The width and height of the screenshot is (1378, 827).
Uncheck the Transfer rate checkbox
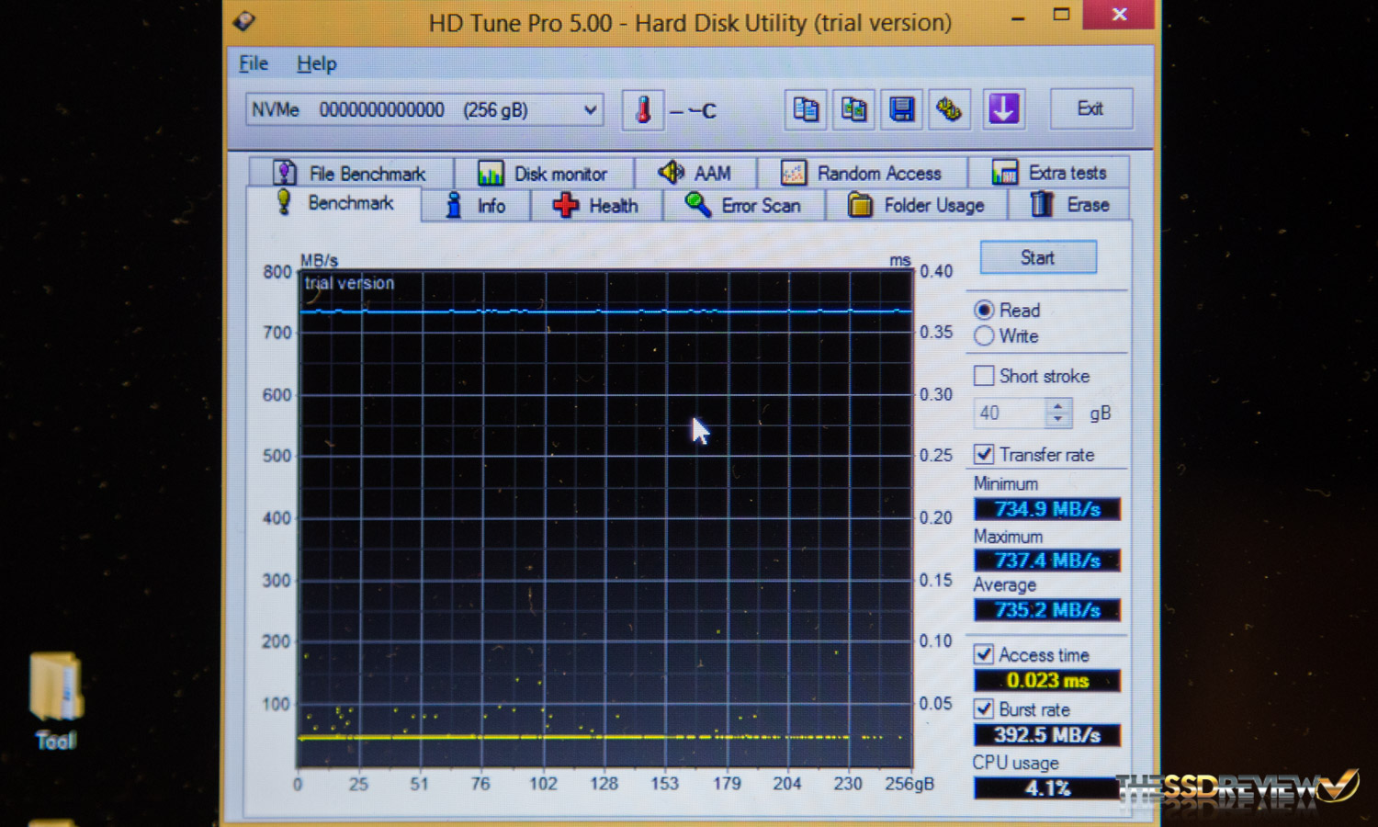click(984, 454)
